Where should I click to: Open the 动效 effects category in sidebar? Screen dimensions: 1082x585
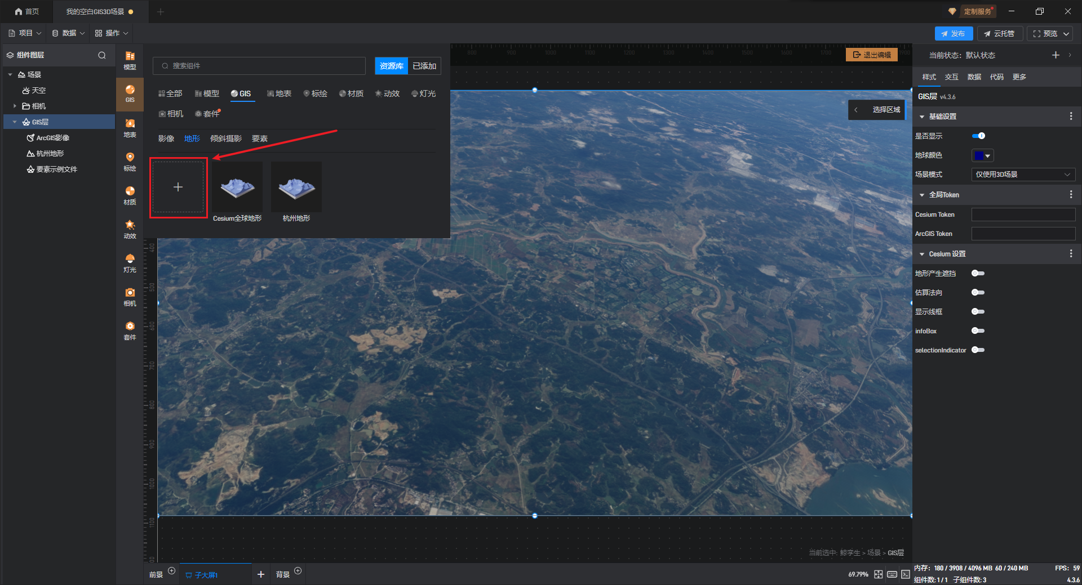130,229
